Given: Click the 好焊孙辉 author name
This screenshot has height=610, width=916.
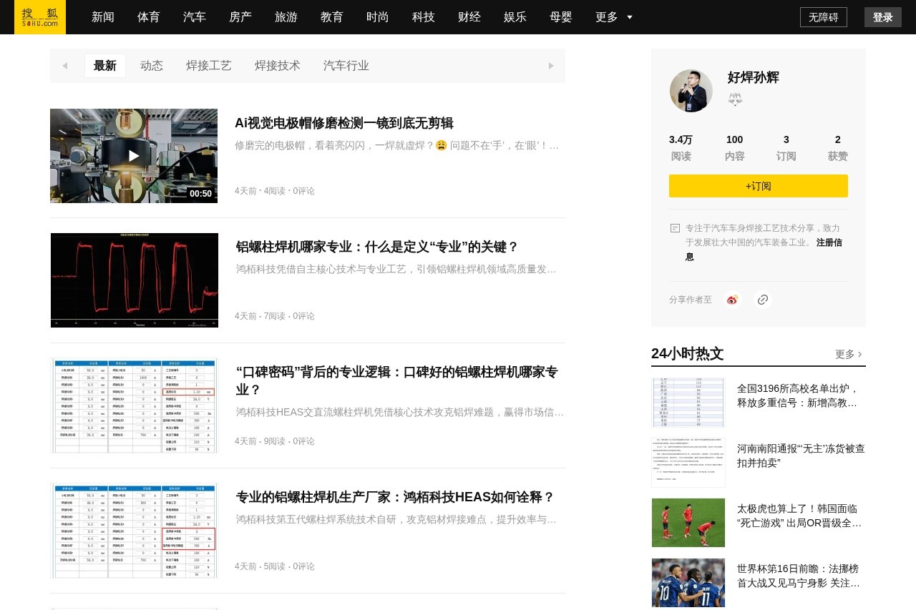Looking at the screenshot, I should [754, 77].
